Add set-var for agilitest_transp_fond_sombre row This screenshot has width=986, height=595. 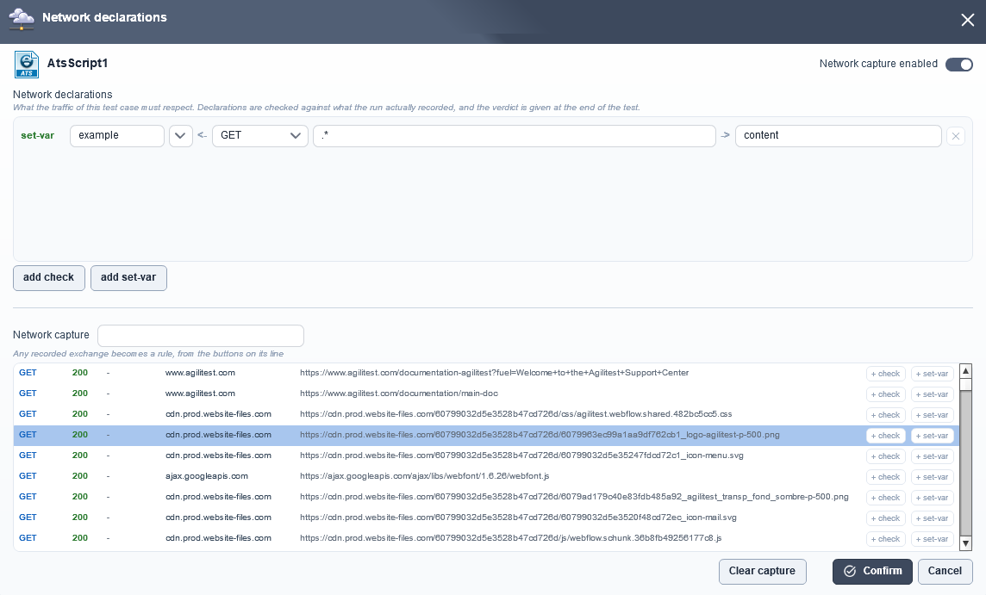[x=932, y=499]
